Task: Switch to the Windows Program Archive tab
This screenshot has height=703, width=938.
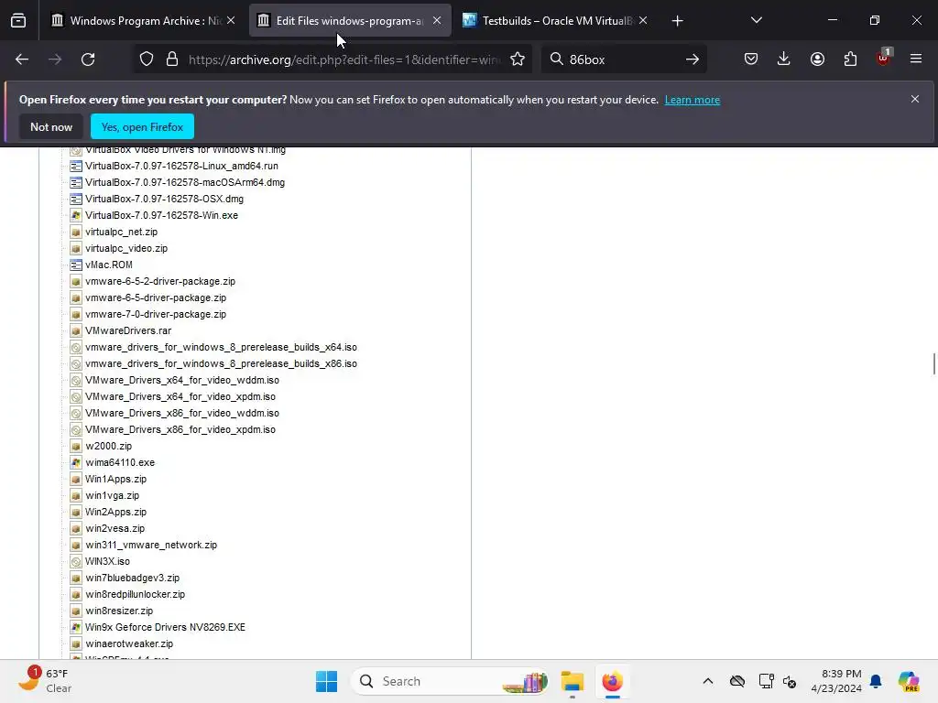Action: (x=142, y=21)
